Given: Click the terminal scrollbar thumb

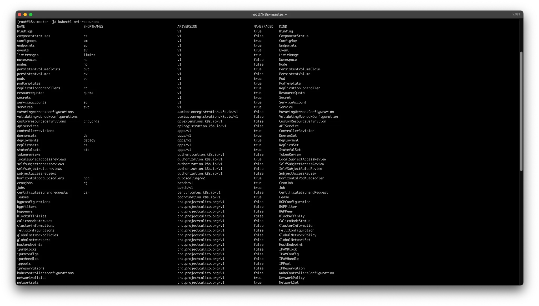Looking at the screenshot, I should [x=521, y=111].
